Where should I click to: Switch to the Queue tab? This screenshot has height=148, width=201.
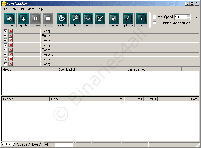pos(22,144)
